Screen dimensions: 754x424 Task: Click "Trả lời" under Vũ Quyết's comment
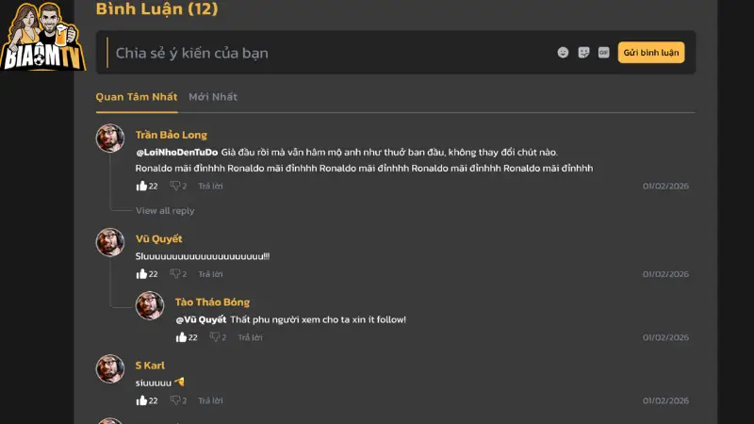coord(210,274)
